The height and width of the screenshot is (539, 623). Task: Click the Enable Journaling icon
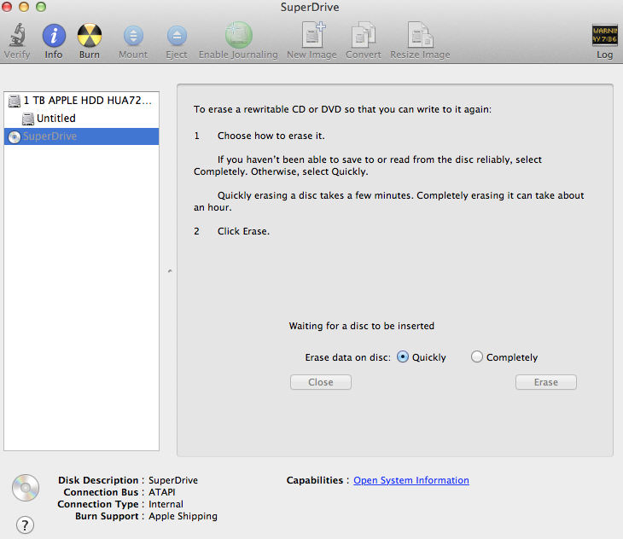(x=239, y=35)
